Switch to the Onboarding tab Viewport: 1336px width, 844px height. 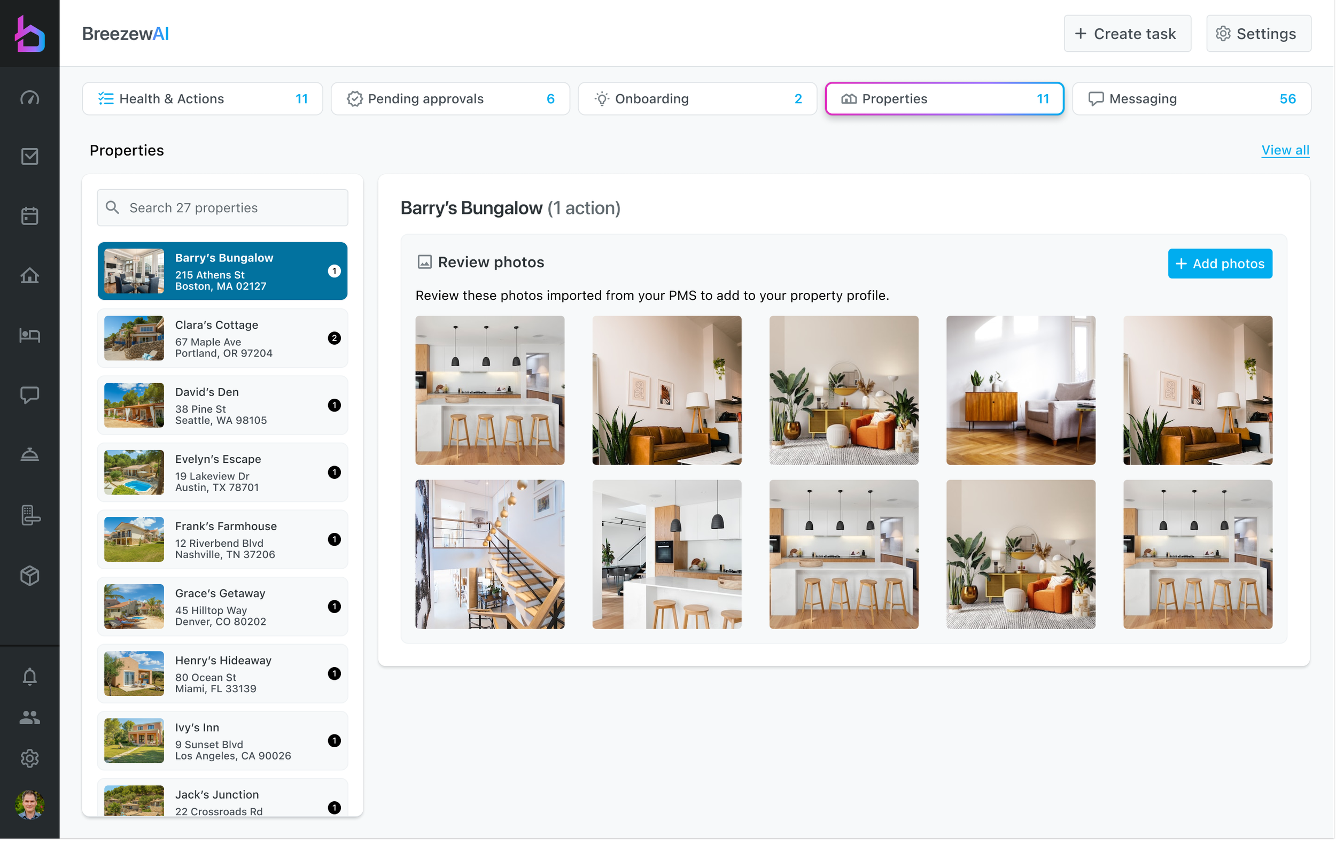coord(698,99)
